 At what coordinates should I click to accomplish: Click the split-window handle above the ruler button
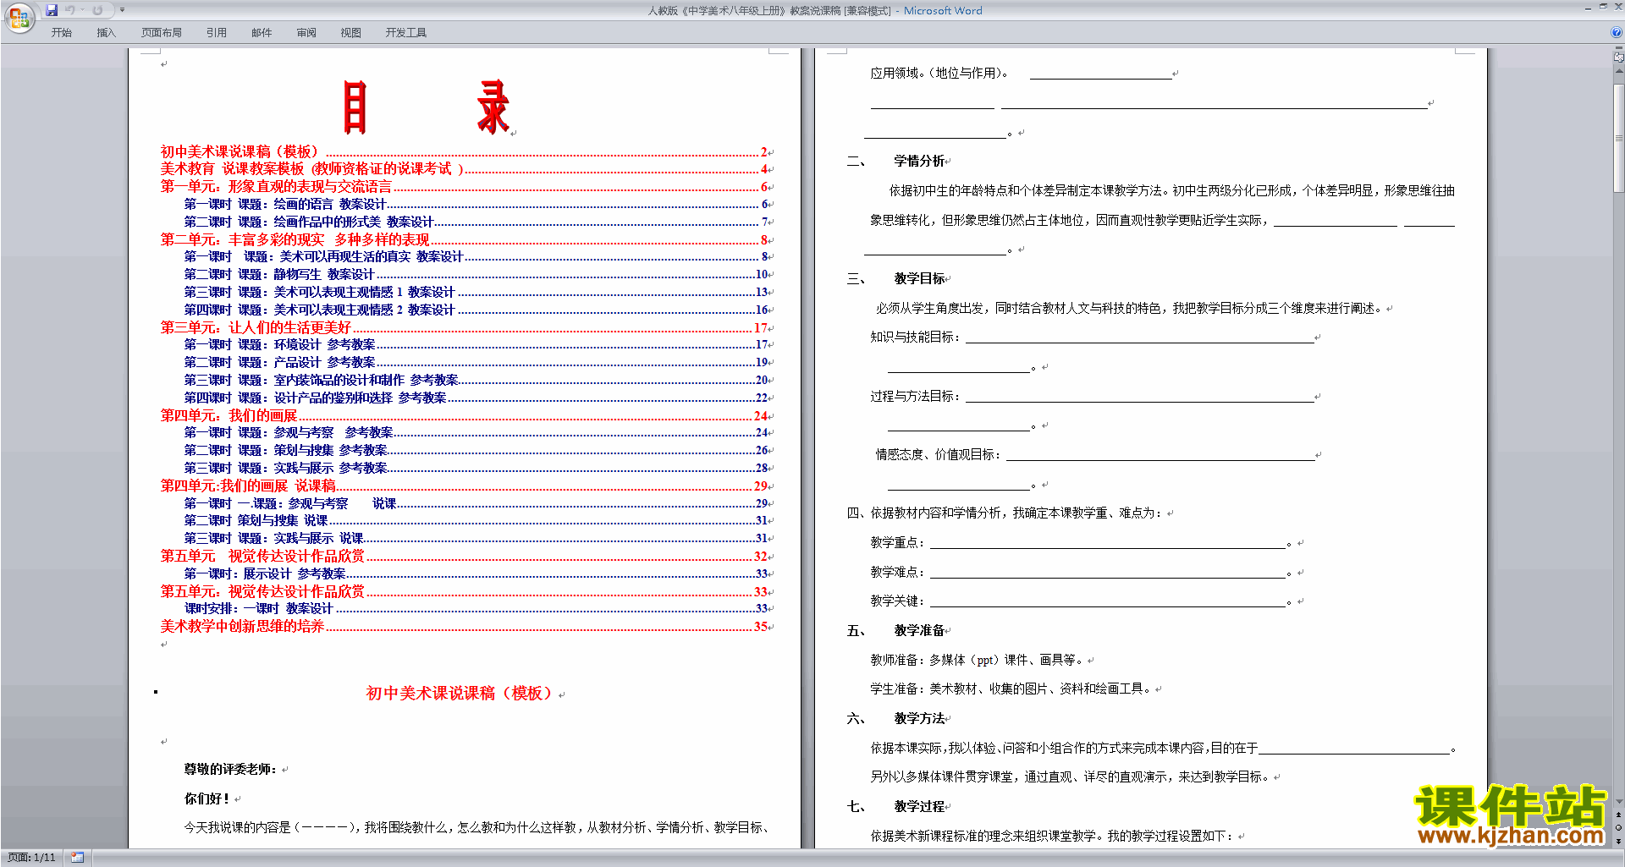pos(1618,49)
